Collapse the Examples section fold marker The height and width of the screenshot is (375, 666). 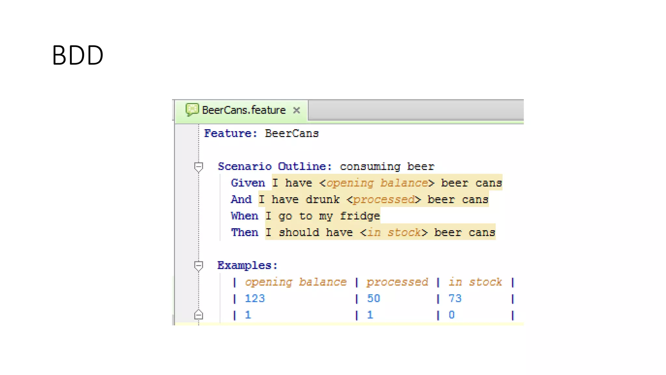click(x=198, y=266)
